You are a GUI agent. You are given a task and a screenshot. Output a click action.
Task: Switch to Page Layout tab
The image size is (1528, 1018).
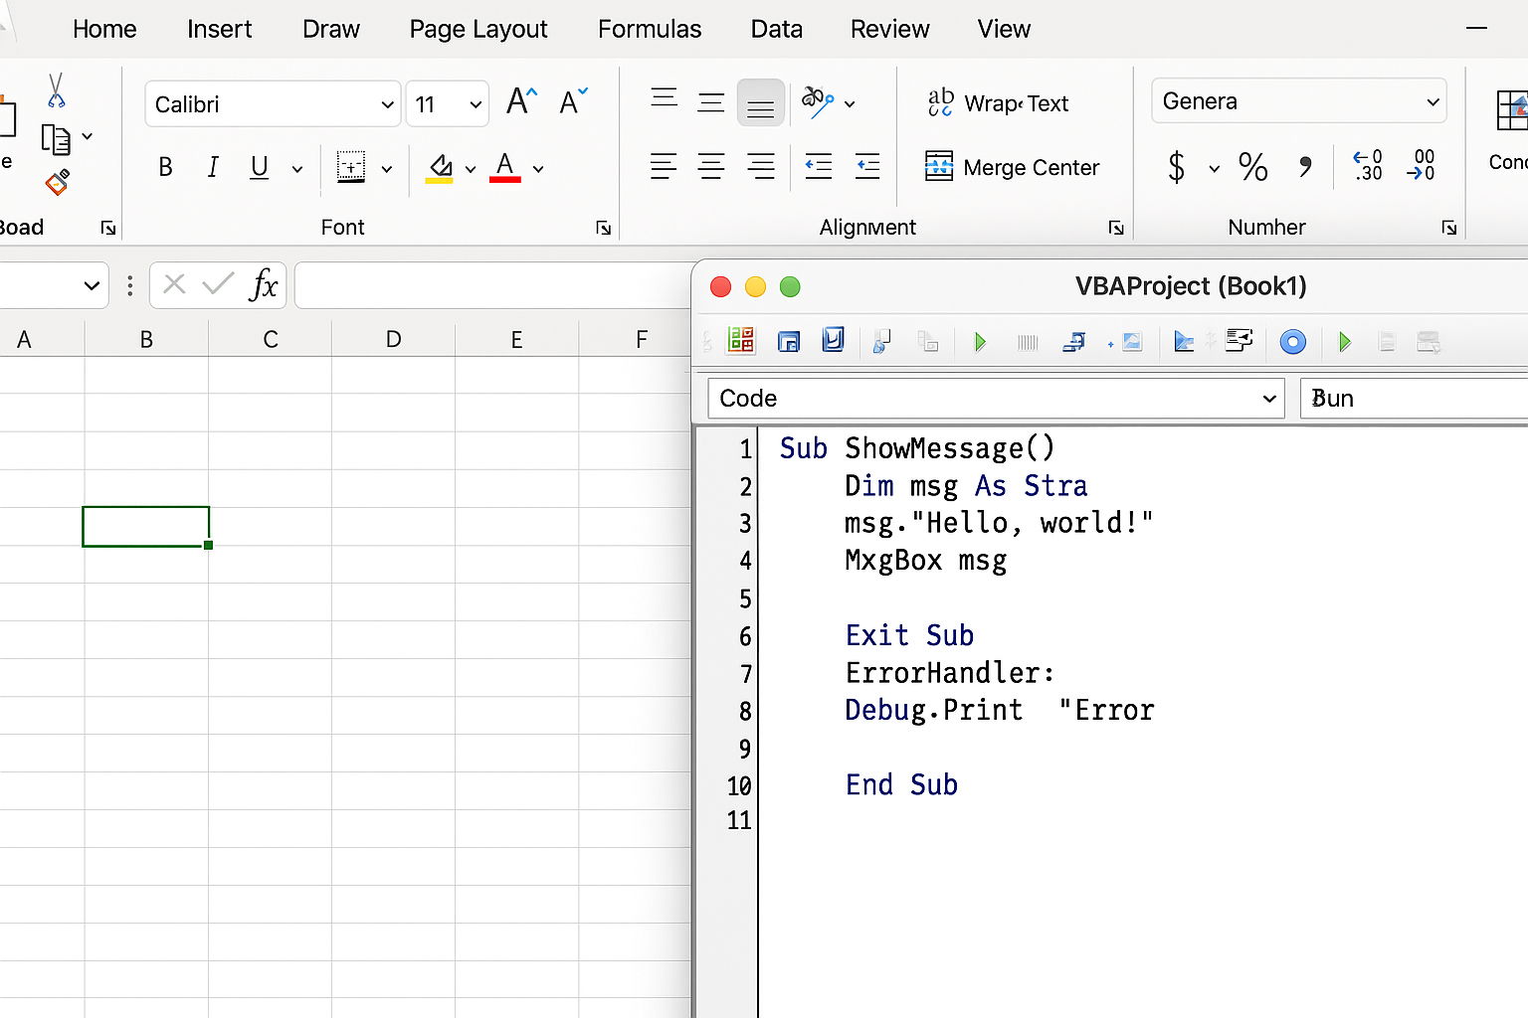point(478,29)
